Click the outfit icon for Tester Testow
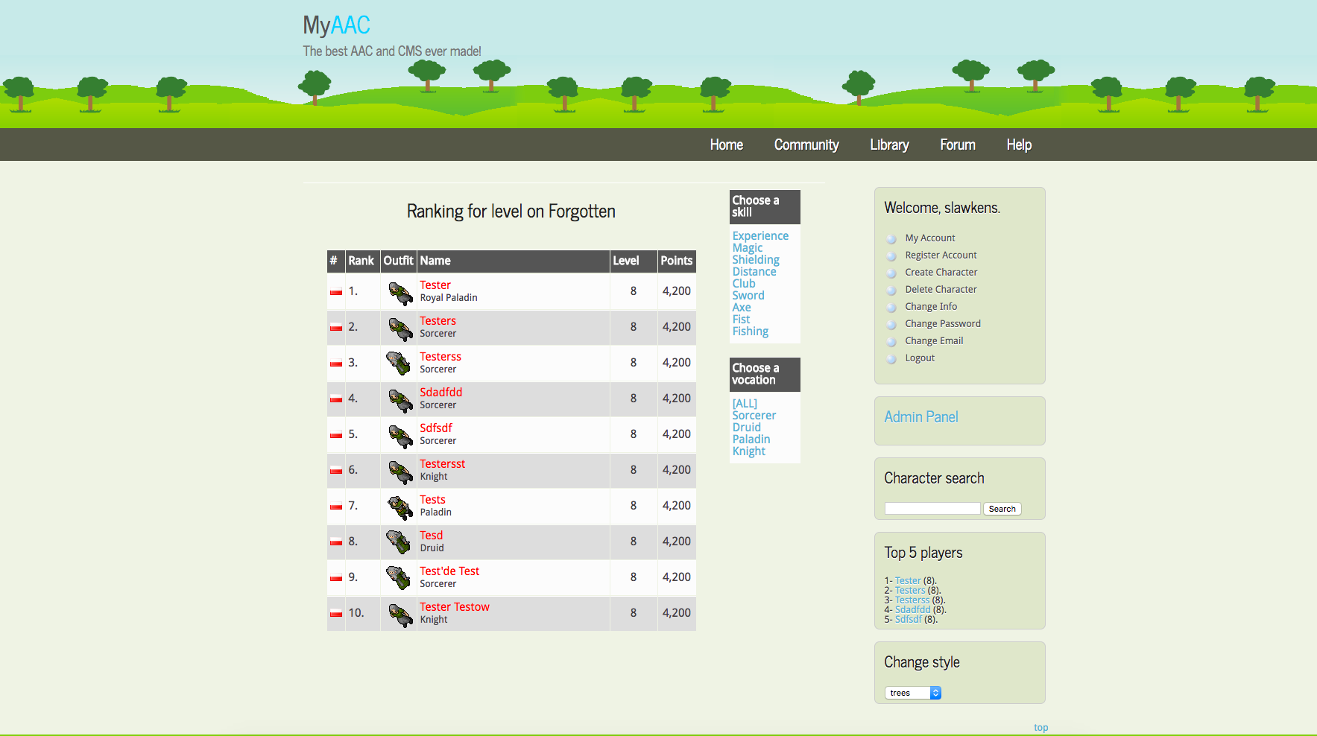This screenshot has height=736, width=1317. point(399,614)
